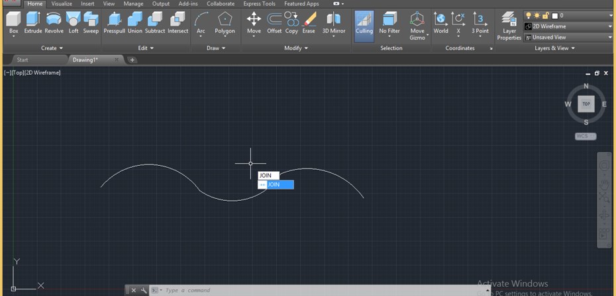The width and height of the screenshot is (616, 296).
Task: Click the layer color swatch
Action: click(554, 15)
